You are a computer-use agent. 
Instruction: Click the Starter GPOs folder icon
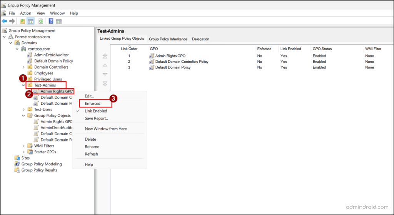coord(30,152)
